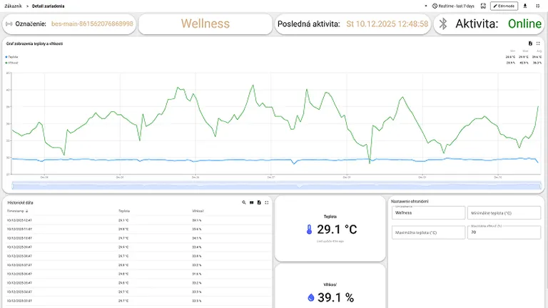548x308 pixels.
Task: Expand Historické dáta widget to fullscreen
Action: click(x=267, y=202)
